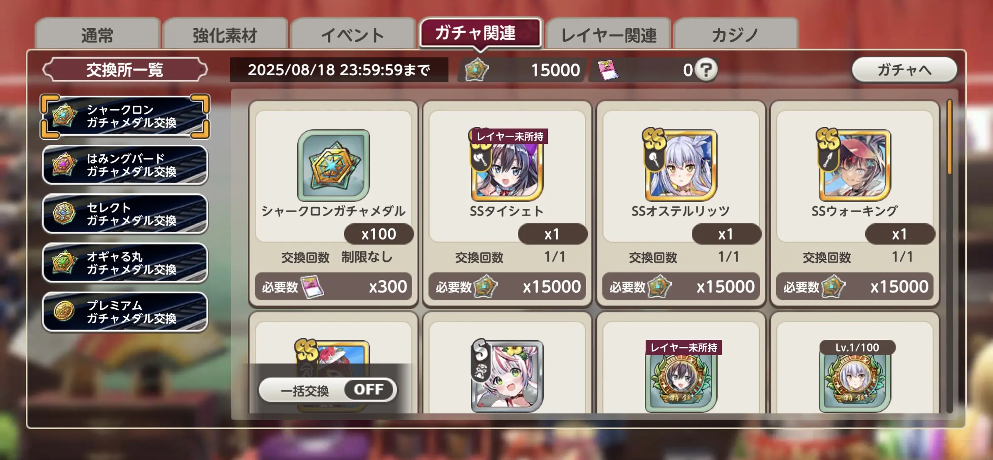Switch to the 強化素材 tab
This screenshot has height=460, width=993.
225,35
